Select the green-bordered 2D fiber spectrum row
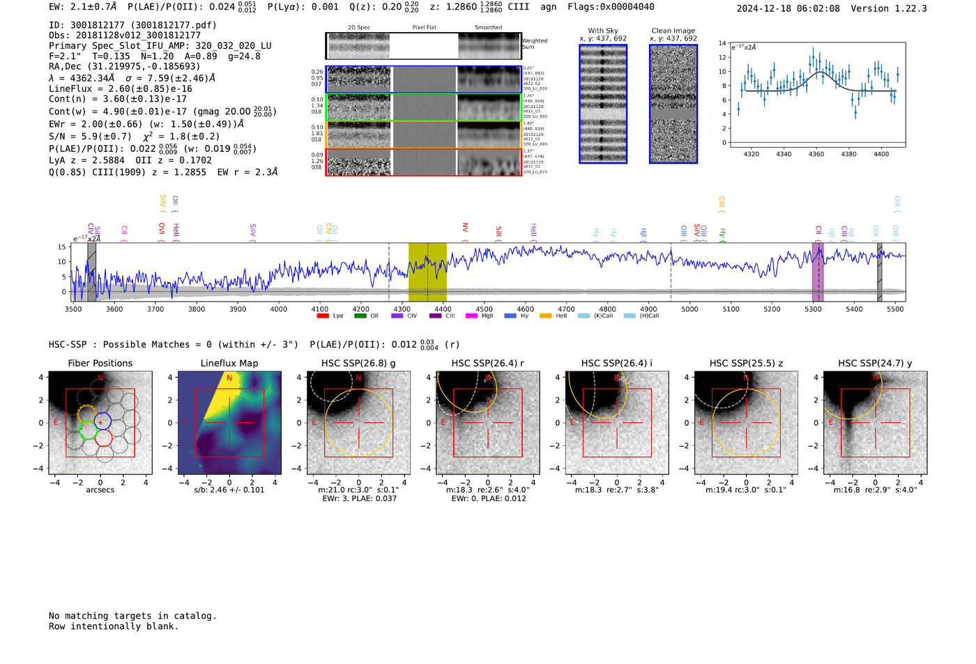The image size is (976, 664). 423,107
